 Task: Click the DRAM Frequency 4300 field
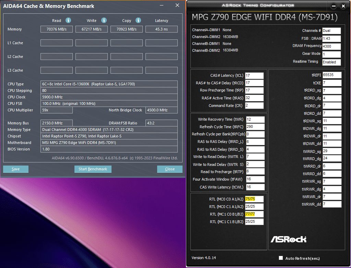[x=331, y=46]
